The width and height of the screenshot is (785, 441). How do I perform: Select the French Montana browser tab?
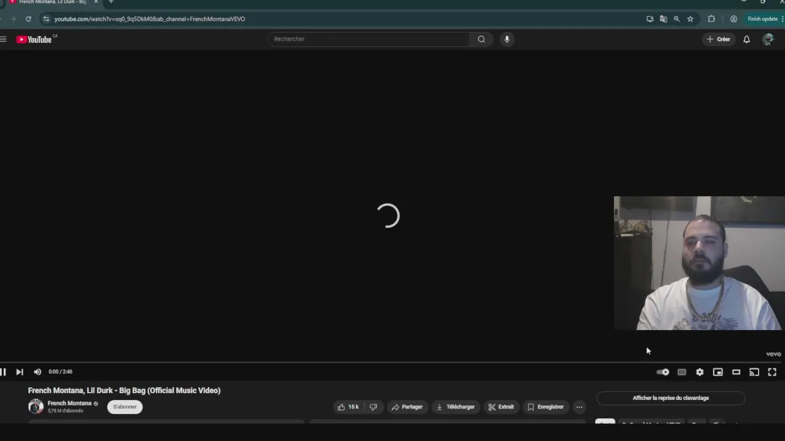click(x=52, y=2)
